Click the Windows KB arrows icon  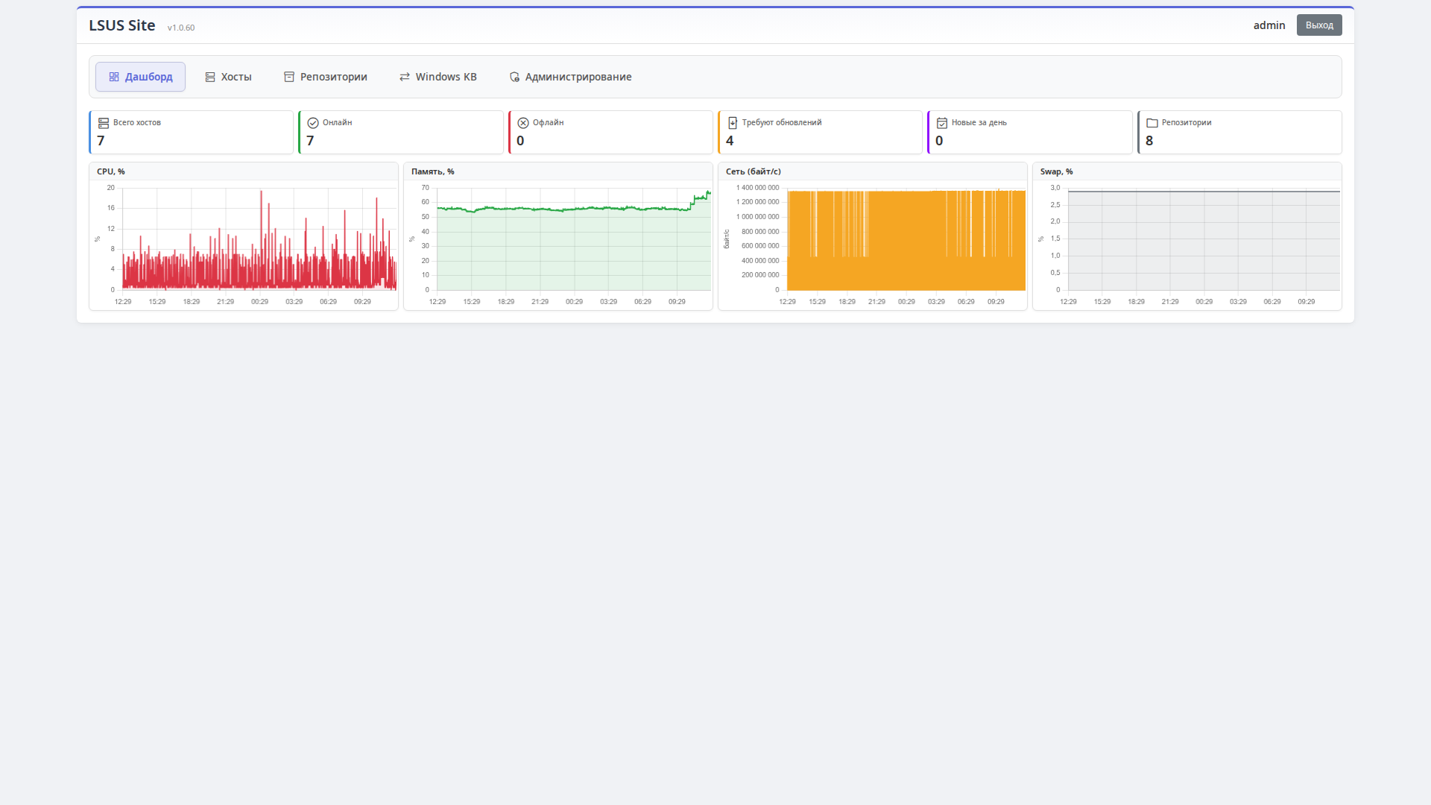[405, 77]
